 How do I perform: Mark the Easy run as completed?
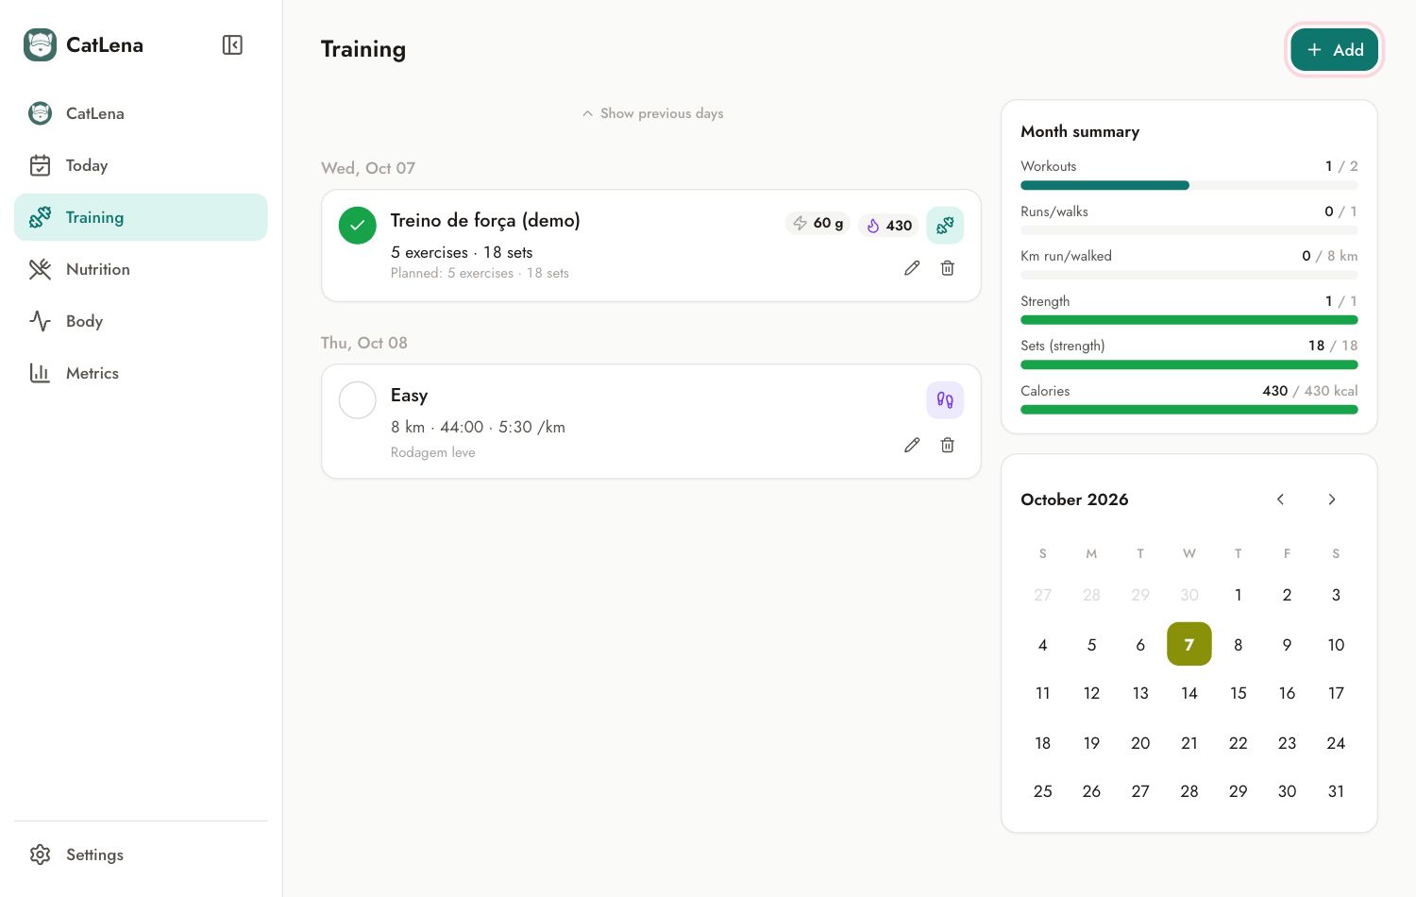(358, 400)
